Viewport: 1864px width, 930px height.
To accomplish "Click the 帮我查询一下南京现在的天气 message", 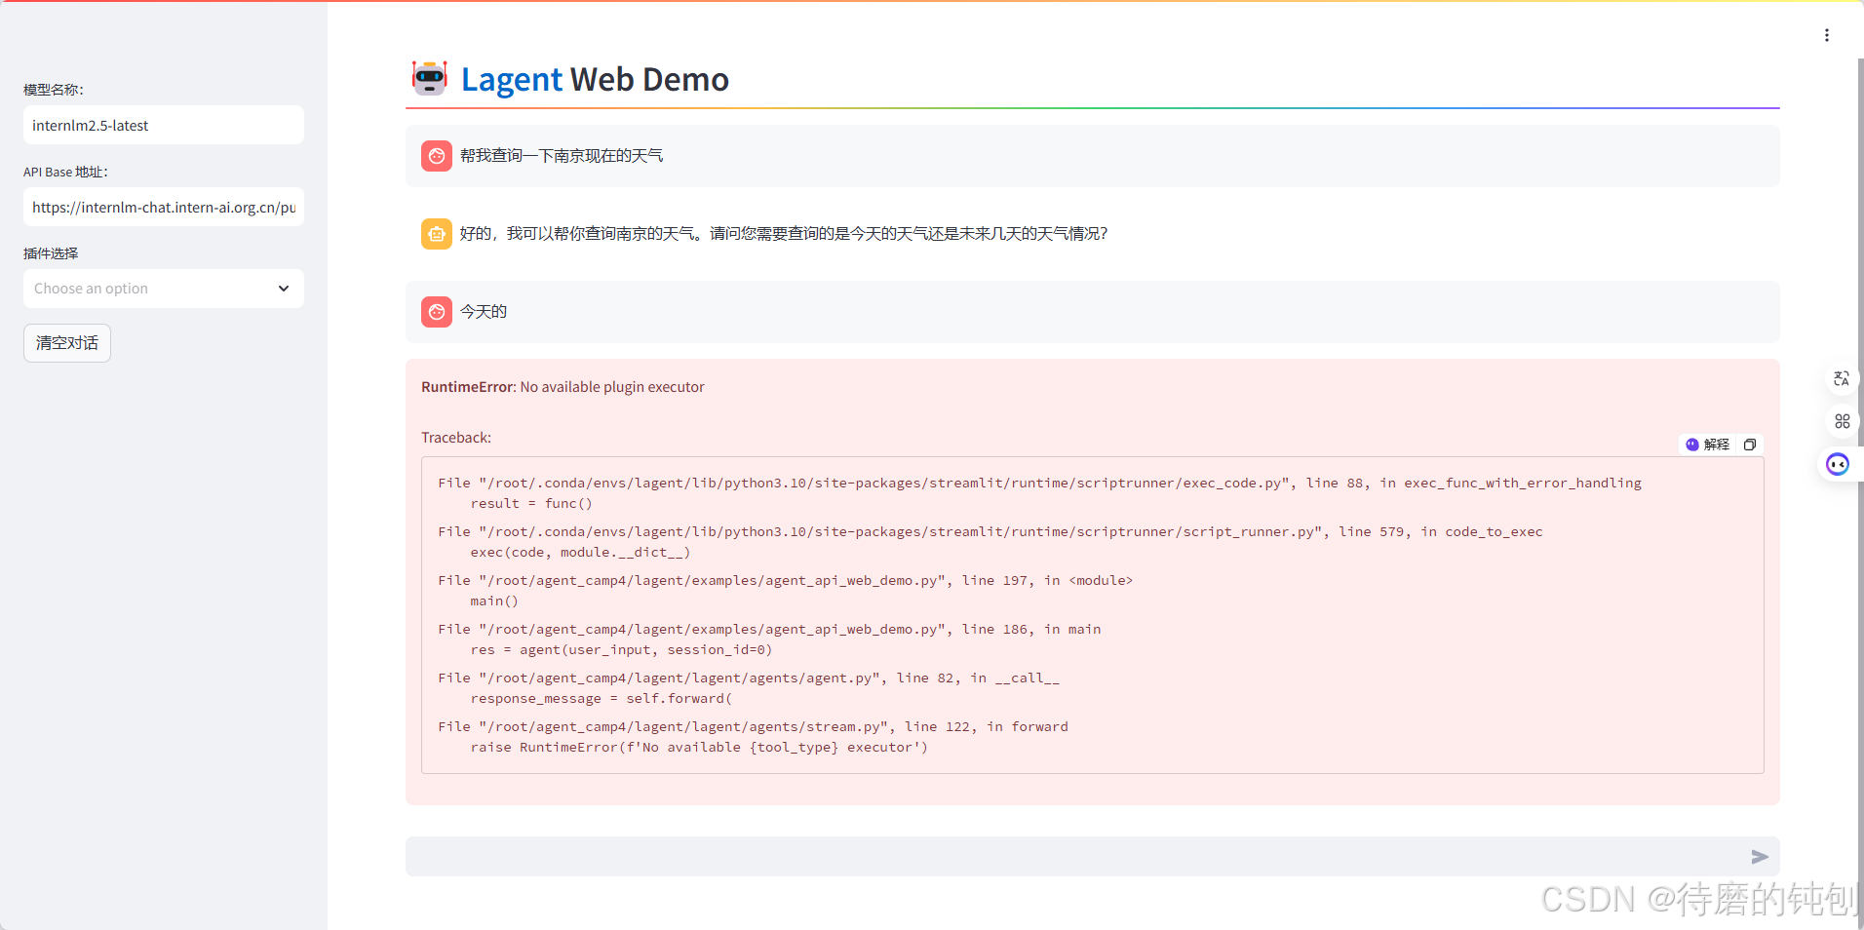I will pos(562,156).
